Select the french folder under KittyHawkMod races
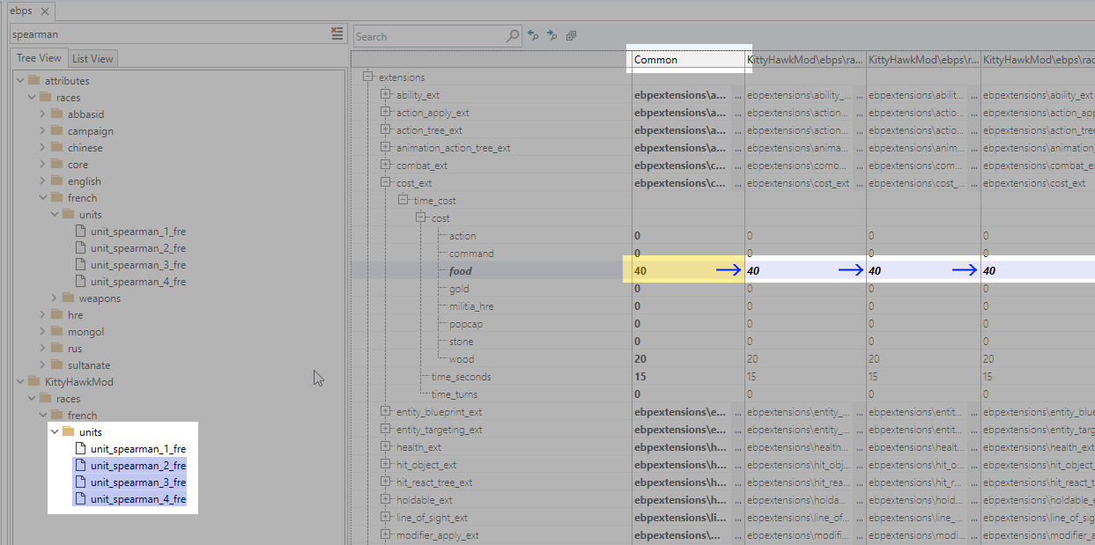1095x545 pixels. [x=82, y=416]
